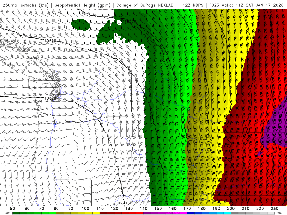The height and width of the screenshot is (215, 287).
Task: Click the 100 knot legend label
Action: click(x=85, y=209)
